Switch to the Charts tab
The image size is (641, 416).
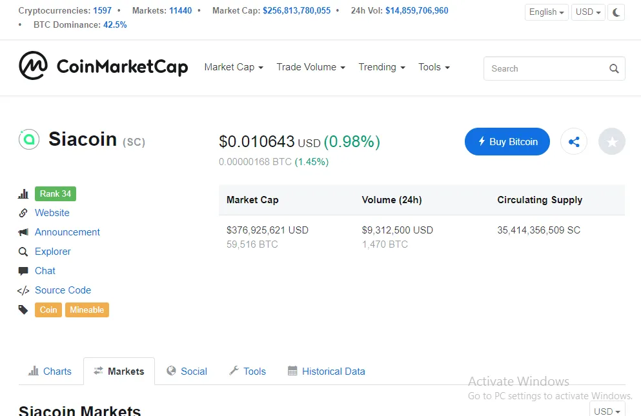pyautogui.click(x=50, y=371)
